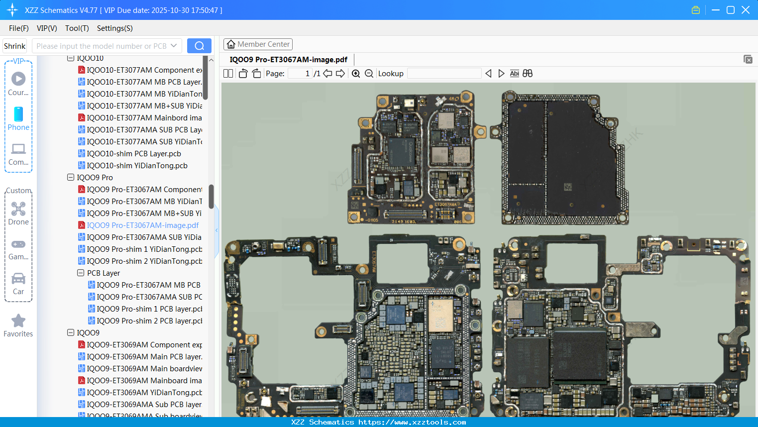Select IQOO9 Pro-ET3067AM MB YiDianTong file
Image resolution: width=758 pixels, height=427 pixels.
click(x=144, y=201)
